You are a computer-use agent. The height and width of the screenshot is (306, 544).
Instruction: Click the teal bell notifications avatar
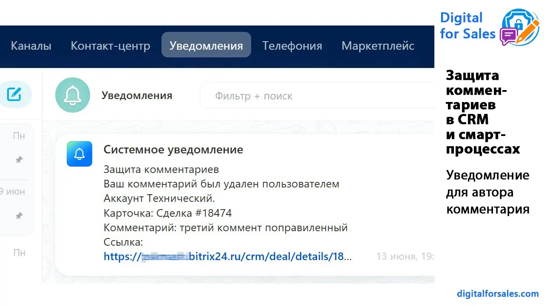click(73, 95)
